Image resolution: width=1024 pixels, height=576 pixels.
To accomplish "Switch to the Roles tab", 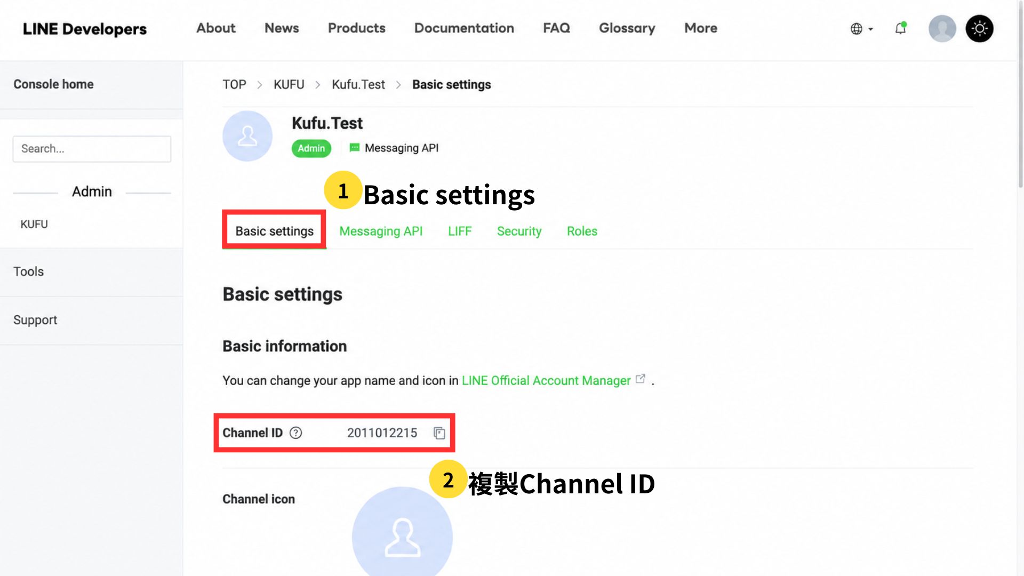I will tap(582, 231).
